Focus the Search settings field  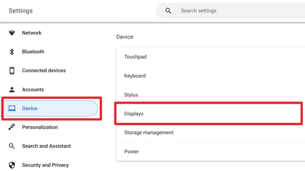[230, 11]
